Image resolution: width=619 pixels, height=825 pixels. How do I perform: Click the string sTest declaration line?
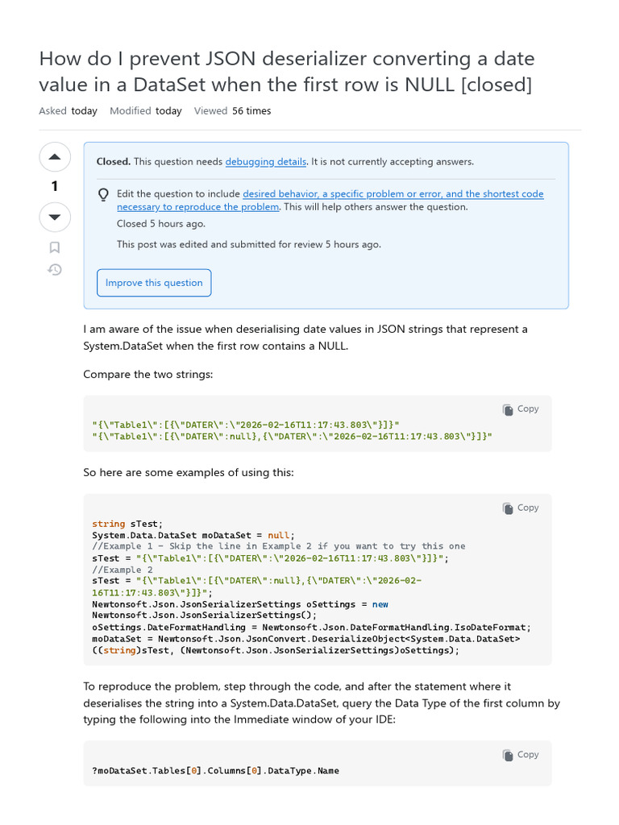pyautogui.click(x=127, y=524)
